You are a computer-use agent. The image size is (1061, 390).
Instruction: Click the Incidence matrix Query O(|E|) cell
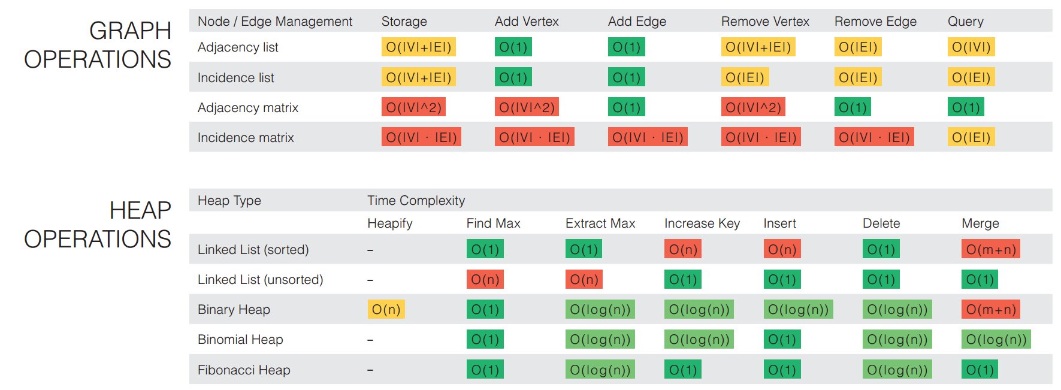971,137
